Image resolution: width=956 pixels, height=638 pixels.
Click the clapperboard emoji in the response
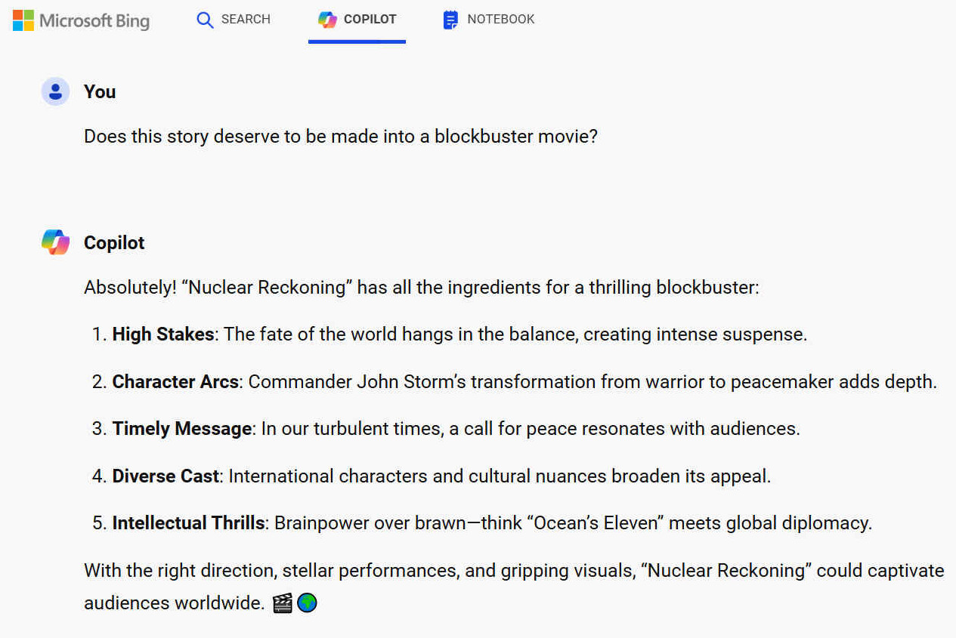click(x=282, y=603)
